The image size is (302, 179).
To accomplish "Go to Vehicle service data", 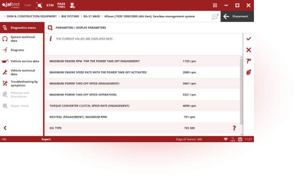I will 22,61.
